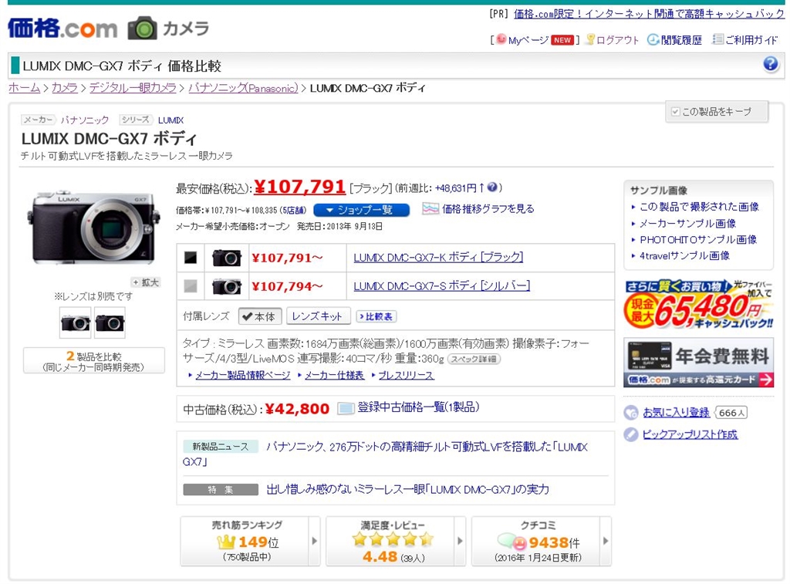This screenshot has height=584, width=790.
Task: Go to デジタル一眼カメラ breadcrumb
Action: click(133, 88)
